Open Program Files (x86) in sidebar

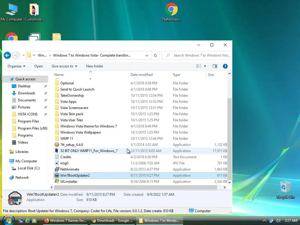click(x=33, y=128)
